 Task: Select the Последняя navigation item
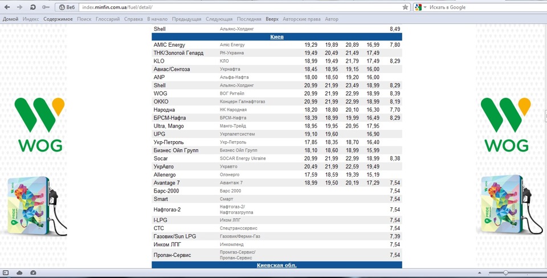249,19
